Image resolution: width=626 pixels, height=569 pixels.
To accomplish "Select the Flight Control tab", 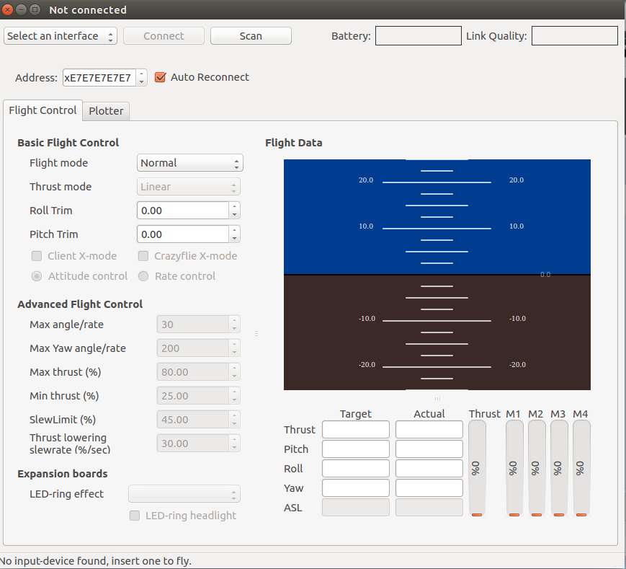I will 43,110.
